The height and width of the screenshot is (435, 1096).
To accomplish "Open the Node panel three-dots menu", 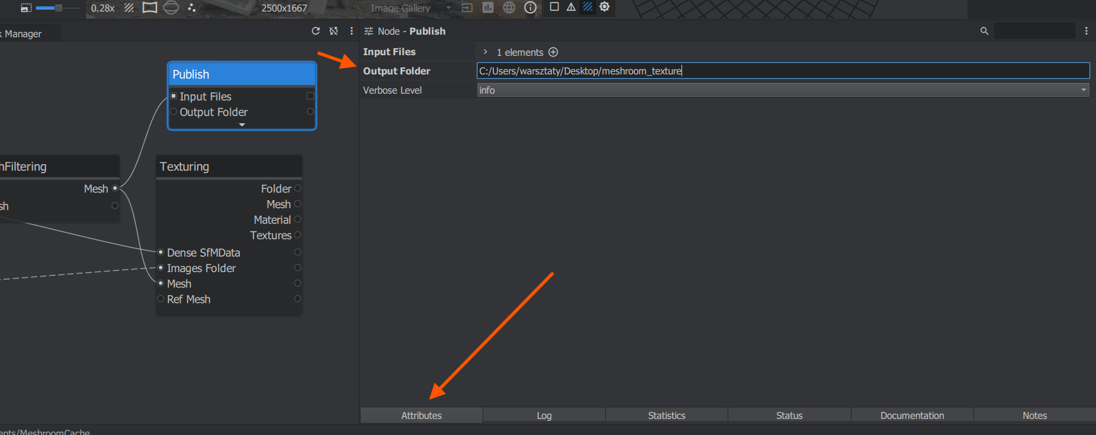I will pos(1086,31).
